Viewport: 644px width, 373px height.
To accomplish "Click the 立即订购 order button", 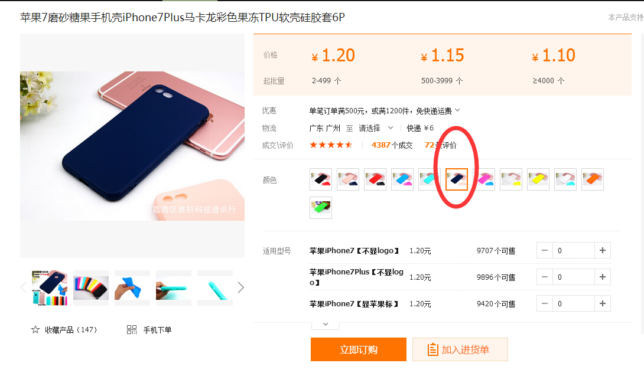I will tap(359, 349).
